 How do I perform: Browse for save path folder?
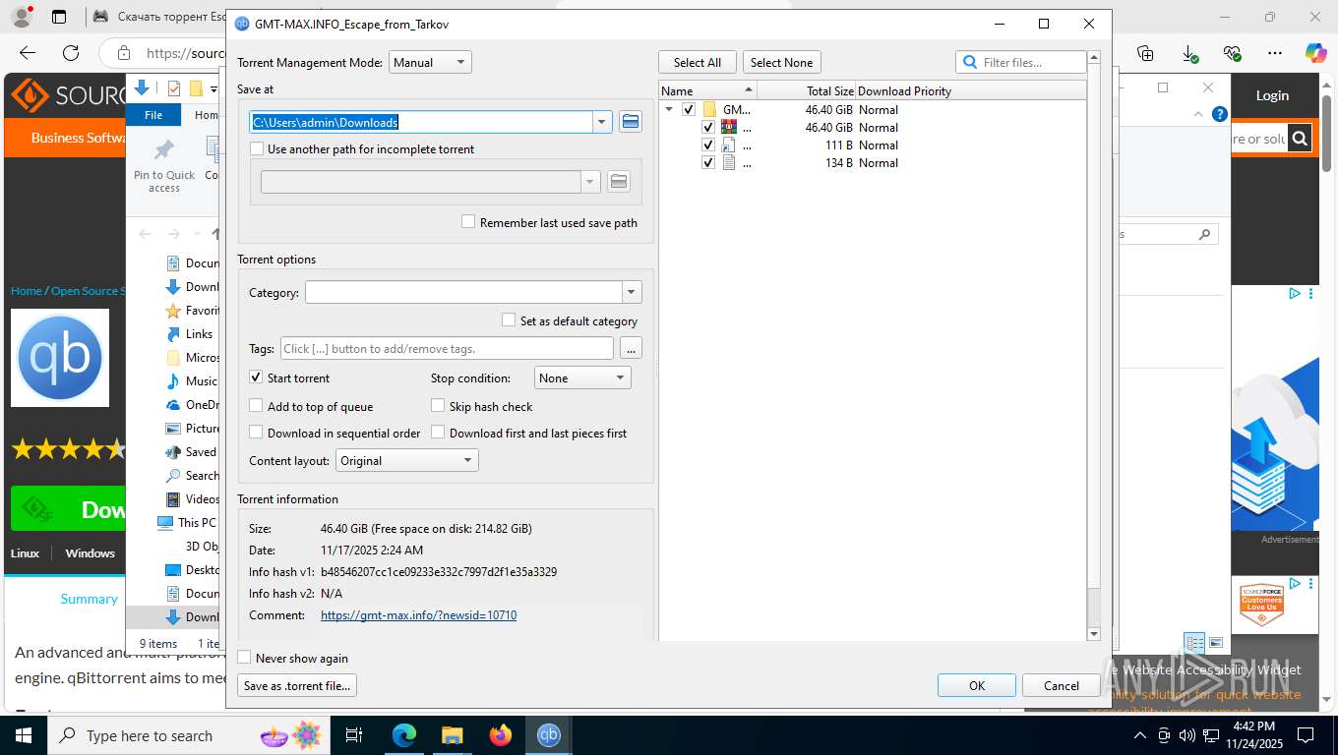[x=631, y=122]
